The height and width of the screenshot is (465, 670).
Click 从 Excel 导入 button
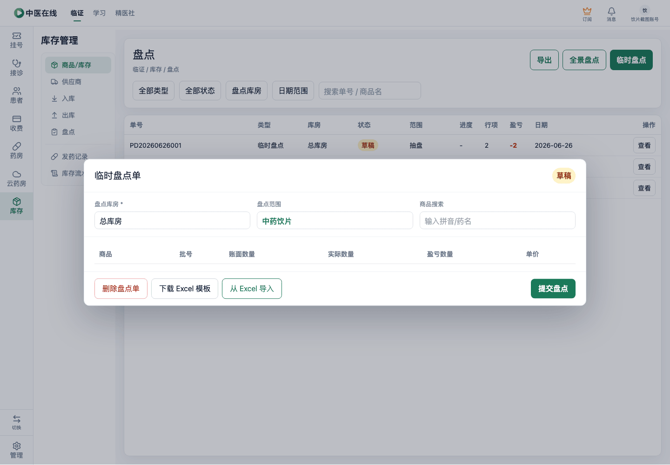pos(252,288)
